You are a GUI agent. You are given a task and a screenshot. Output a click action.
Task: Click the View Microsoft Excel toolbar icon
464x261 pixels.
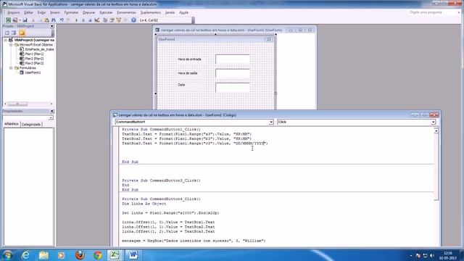pyautogui.click(x=8, y=20)
